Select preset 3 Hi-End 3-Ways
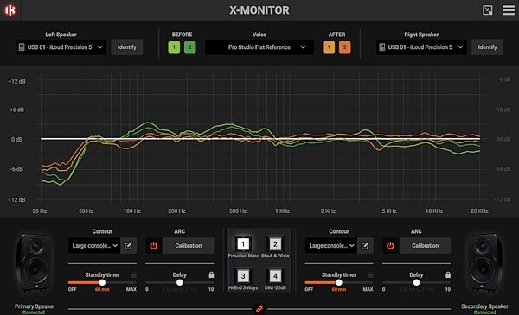 (x=243, y=276)
